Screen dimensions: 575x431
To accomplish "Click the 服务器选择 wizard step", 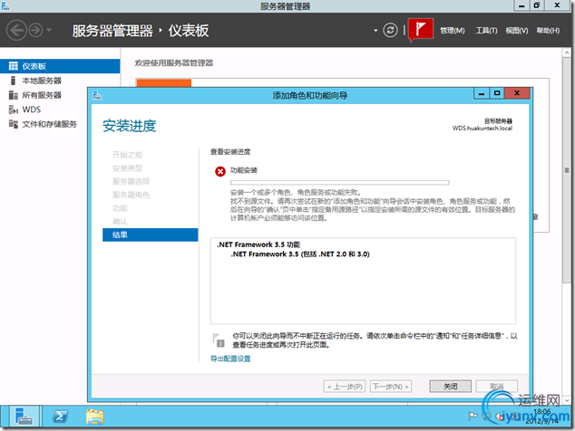I will click(131, 182).
